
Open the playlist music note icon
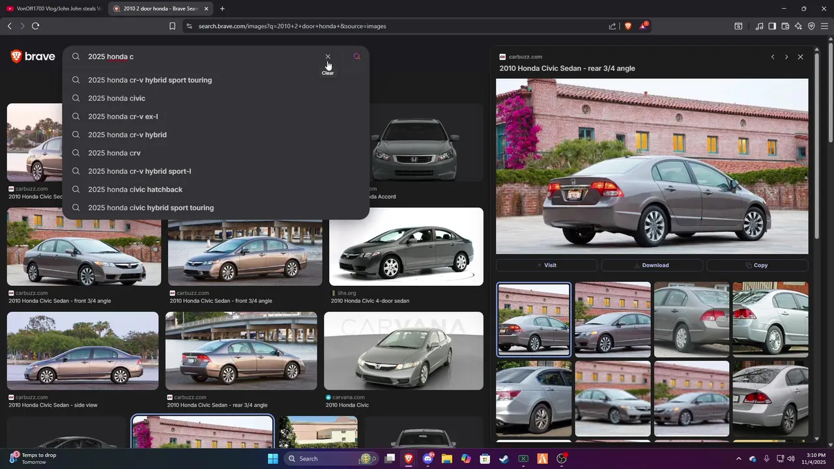[x=759, y=26]
